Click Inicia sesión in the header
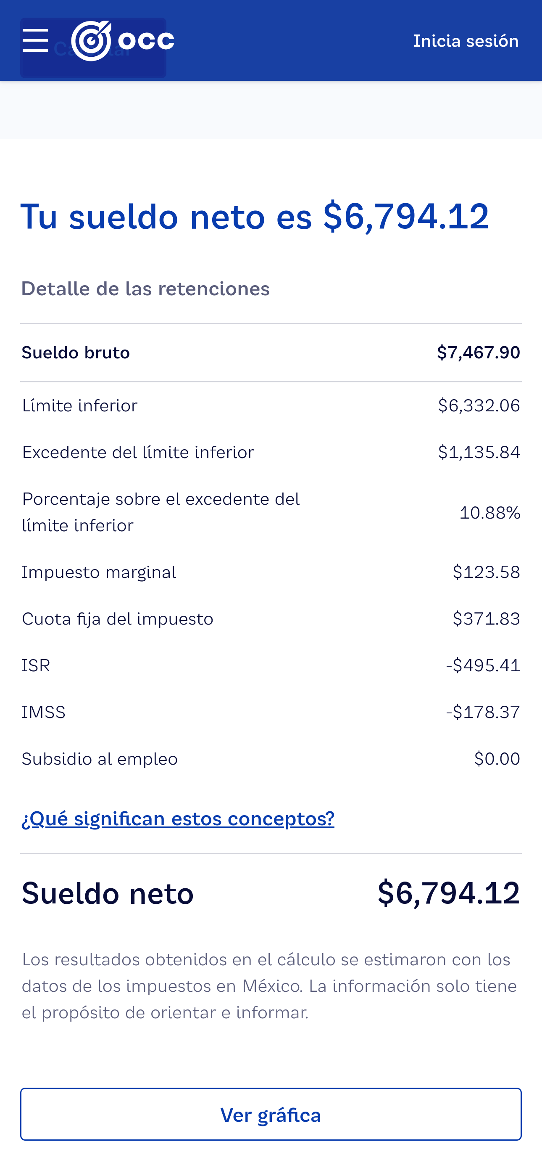This screenshot has width=542, height=1176. pyautogui.click(x=466, y=41)
